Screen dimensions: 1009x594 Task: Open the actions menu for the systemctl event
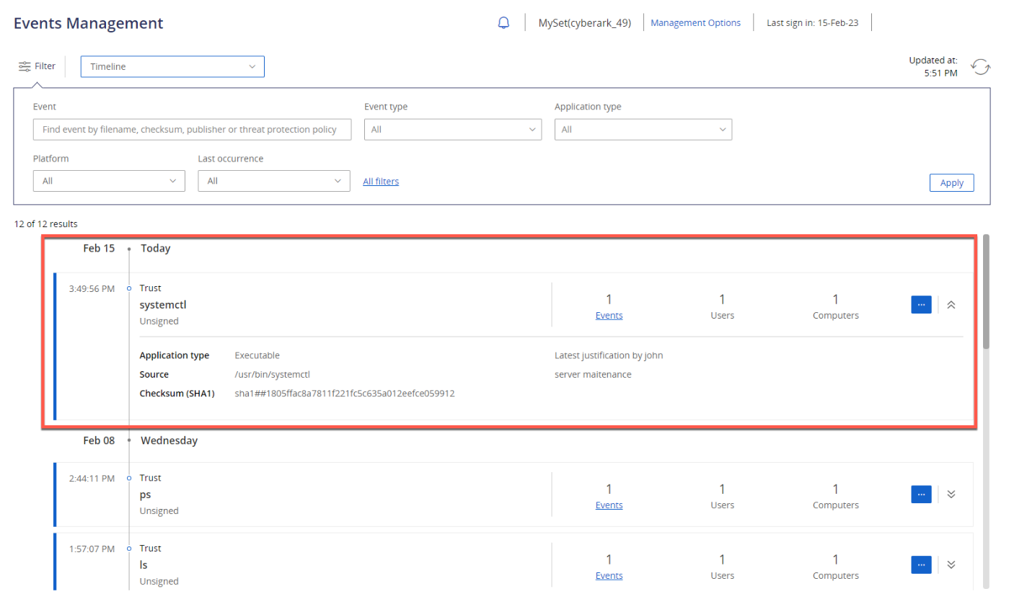tap(921, 304)
